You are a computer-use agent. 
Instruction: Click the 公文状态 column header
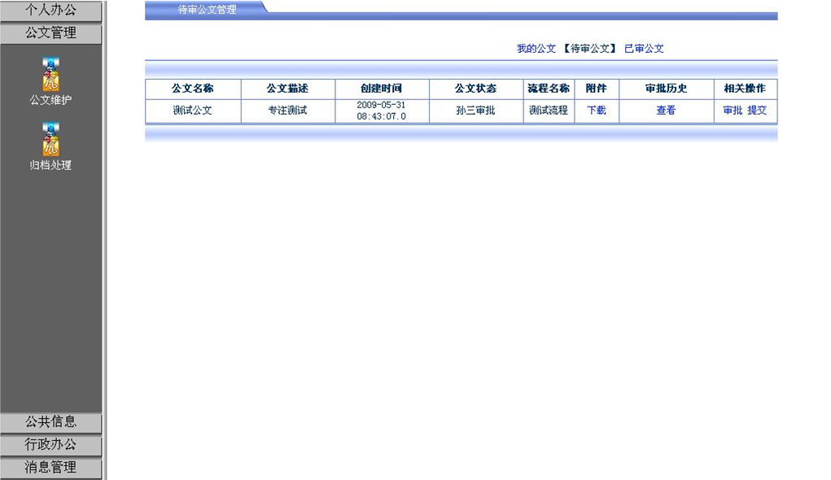click(x=476, y=89)
